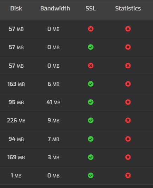
Task: Click red Statistics icon in 169 MB row
Action: (x=128, y=157)
